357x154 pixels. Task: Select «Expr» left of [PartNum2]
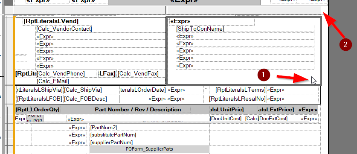click(x=59, y=128)
